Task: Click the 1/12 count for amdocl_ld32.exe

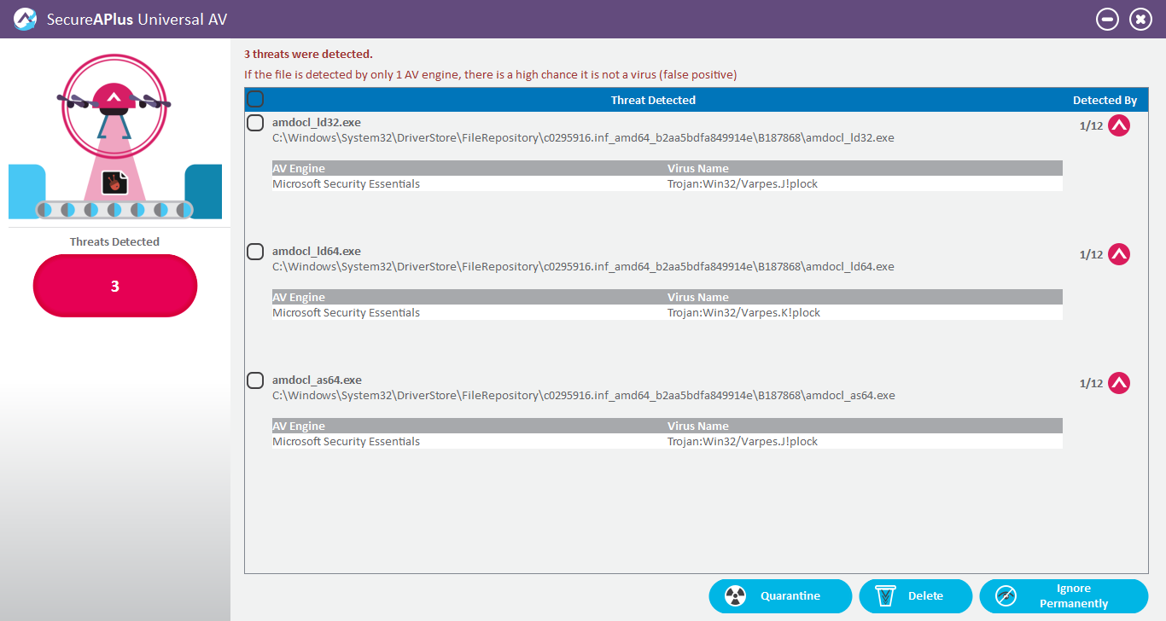Action: tap(1092, 125)
